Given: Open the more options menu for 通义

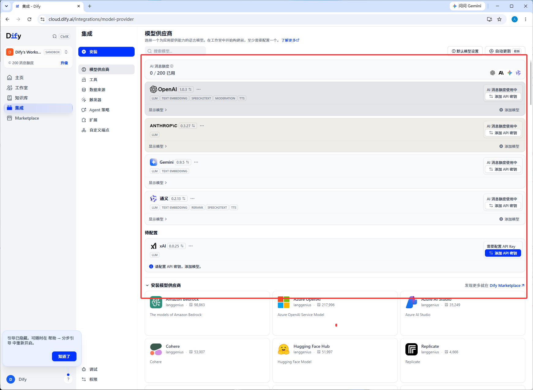Looking at the screenshot, I should click(x=192, y=199).
